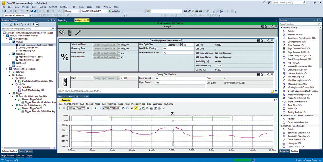Click the scope cursor marker at 5.000s
The image size is (323, 162).
(172, 113)
